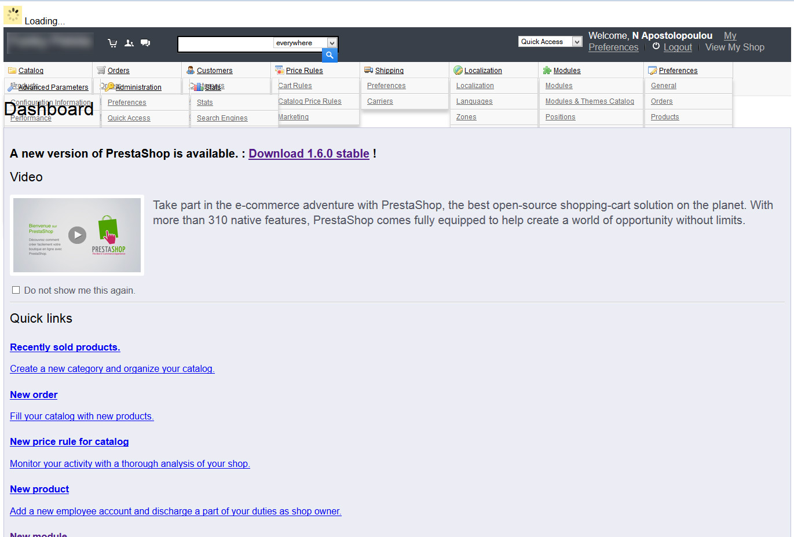
Task: Open Search Engines under Stats
Action: (222, 118)
